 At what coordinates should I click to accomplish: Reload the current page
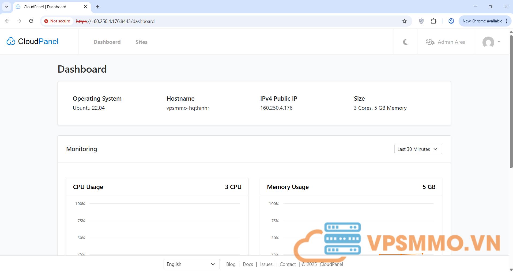31,21
